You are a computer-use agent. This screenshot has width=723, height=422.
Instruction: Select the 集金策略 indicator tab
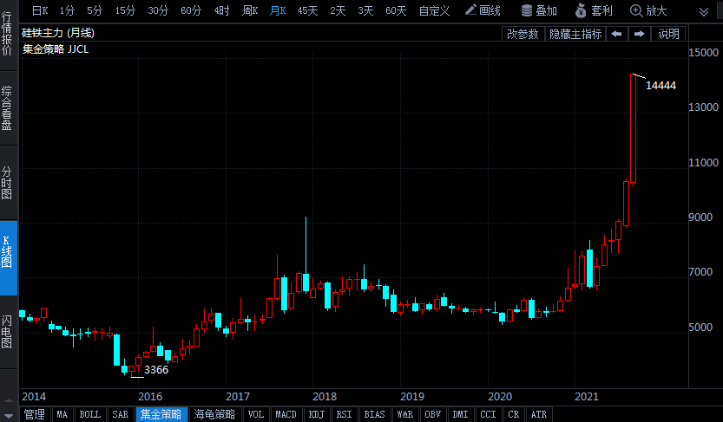[x=161, y=414]
